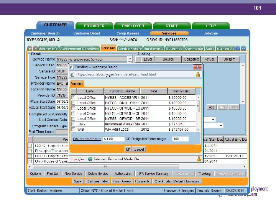The image size is (276, 207).
Task: Sort by Funding Source column header
Action: 122,91
